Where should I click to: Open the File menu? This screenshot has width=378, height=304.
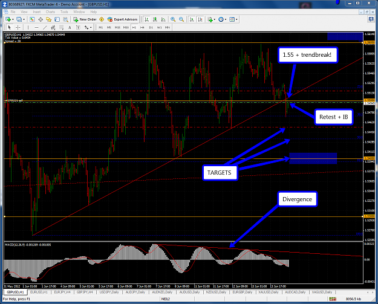[13, 12]
